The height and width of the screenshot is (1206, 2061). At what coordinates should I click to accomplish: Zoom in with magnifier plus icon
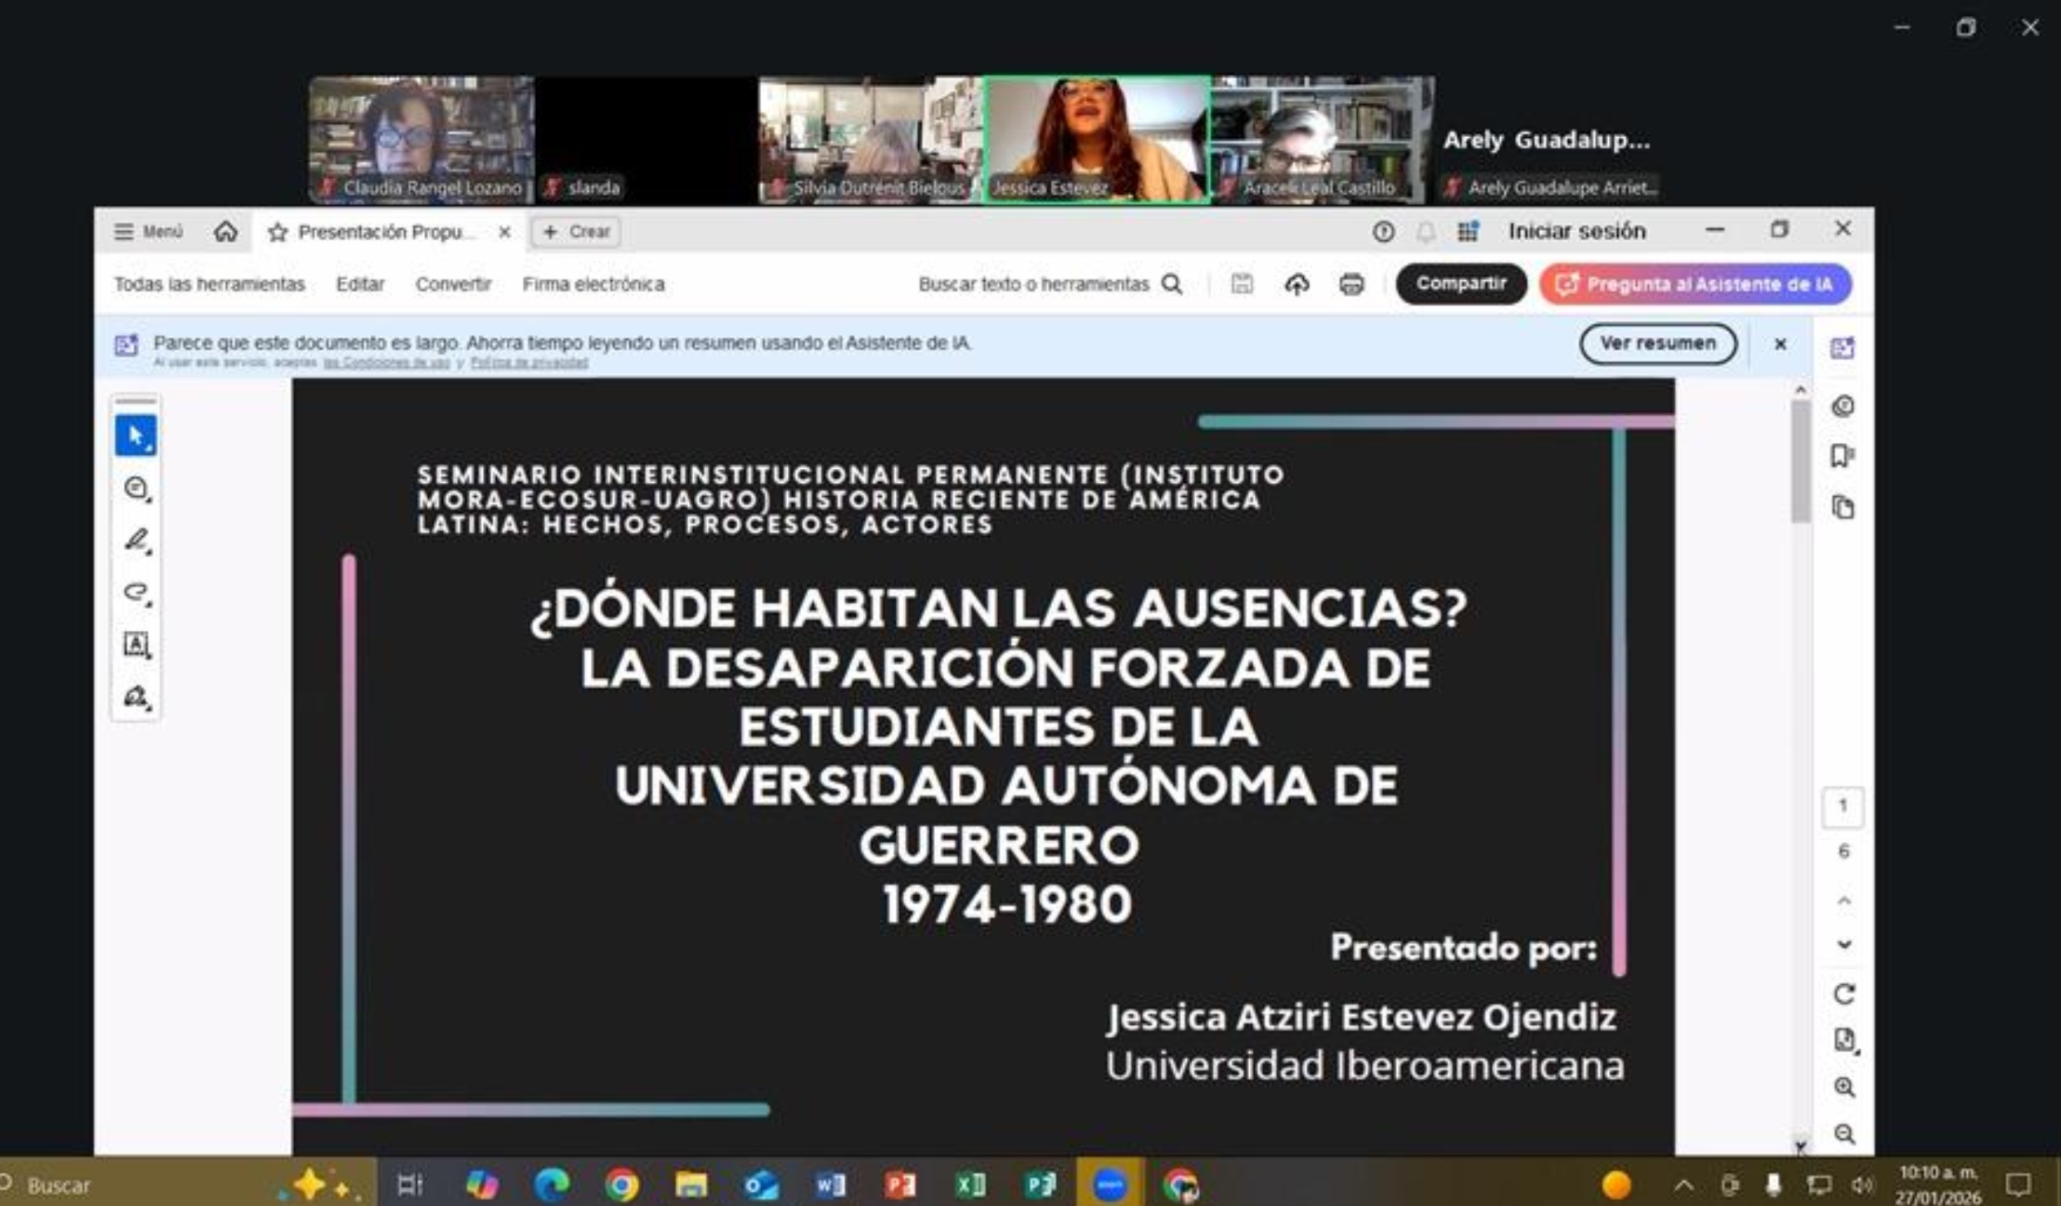click(x=1844, y=1087)
